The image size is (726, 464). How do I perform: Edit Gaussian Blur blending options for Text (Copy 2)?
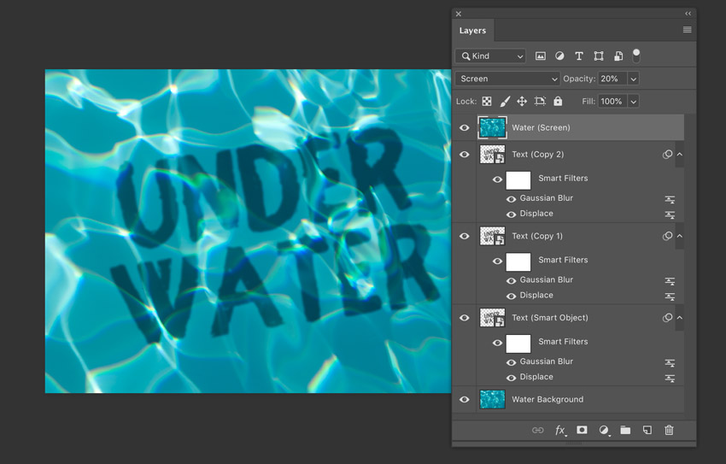pyautogui.click(x=670, y=200)
